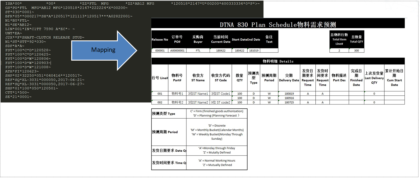Click the CTT*1*500~ segment
Viewport: 420px width, 178px height.
(x=17, y=93)
